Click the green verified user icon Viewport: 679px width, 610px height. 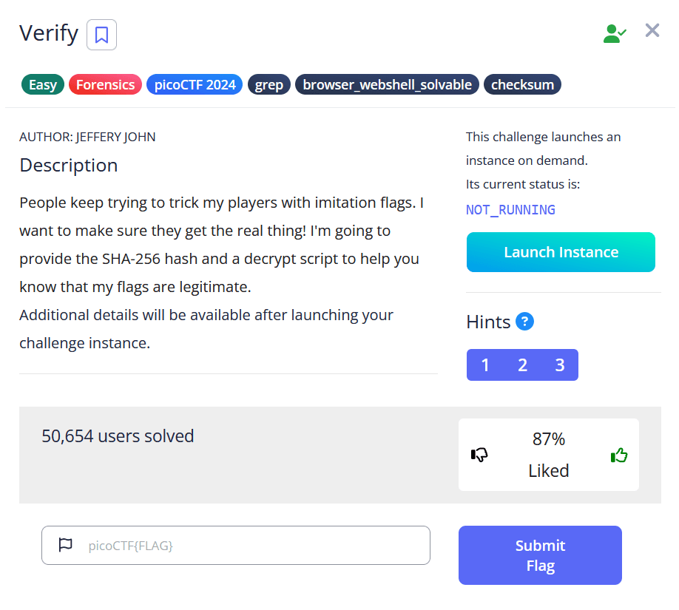(x=613, y=33)
